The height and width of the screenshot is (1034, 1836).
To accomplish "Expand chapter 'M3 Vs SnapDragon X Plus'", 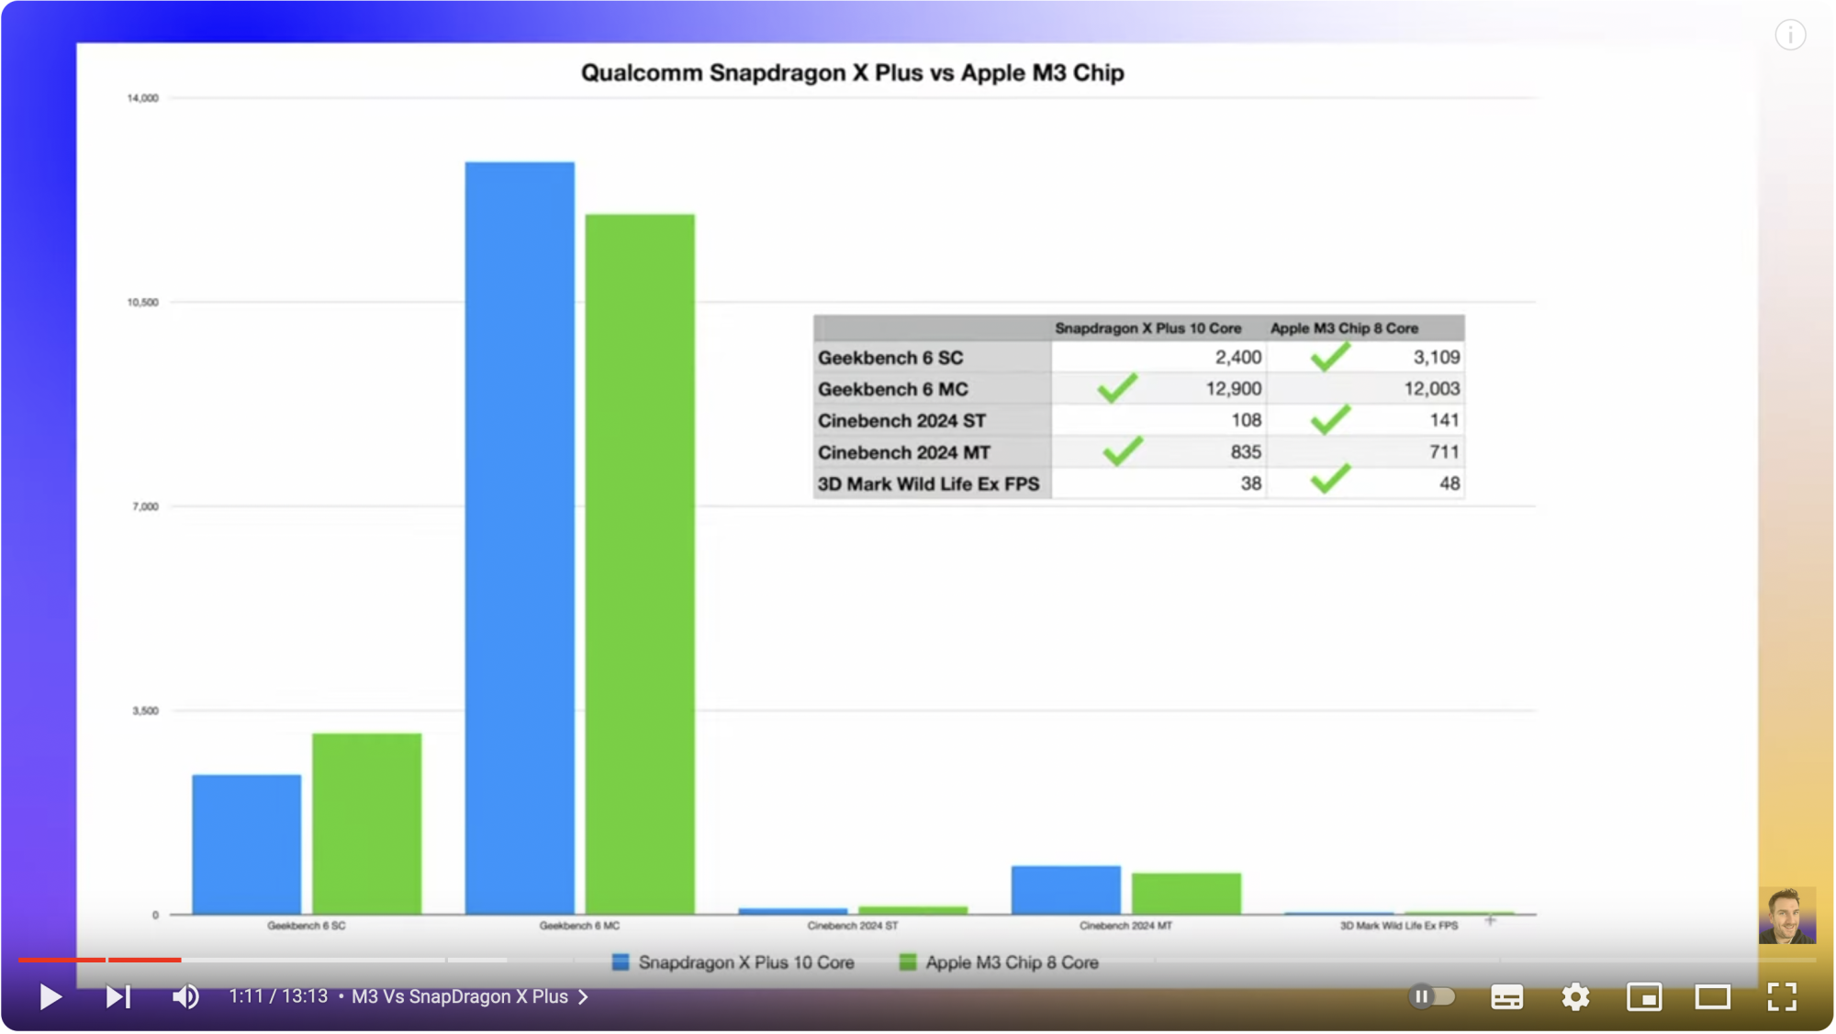I will click(460, 997).
